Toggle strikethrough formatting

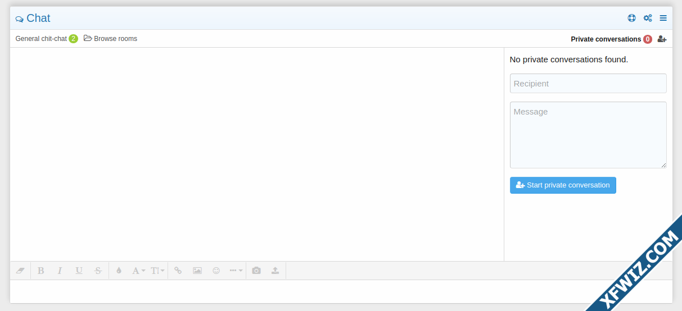point(98,271)
